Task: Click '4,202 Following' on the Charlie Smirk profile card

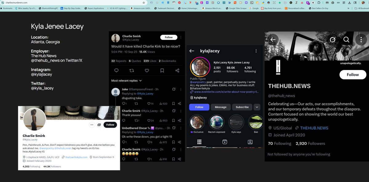Action: click(31, 166)
